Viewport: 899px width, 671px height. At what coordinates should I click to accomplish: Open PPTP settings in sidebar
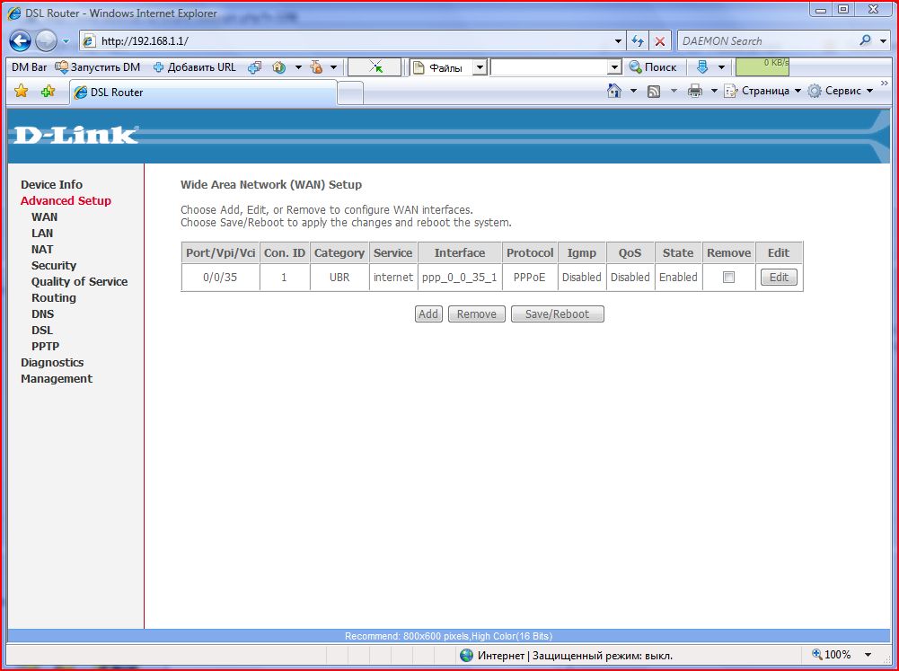(x=45, y=347)
